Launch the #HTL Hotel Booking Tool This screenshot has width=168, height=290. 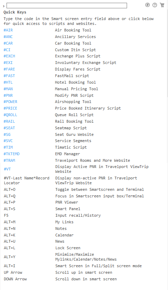click(x=8, y=82)
